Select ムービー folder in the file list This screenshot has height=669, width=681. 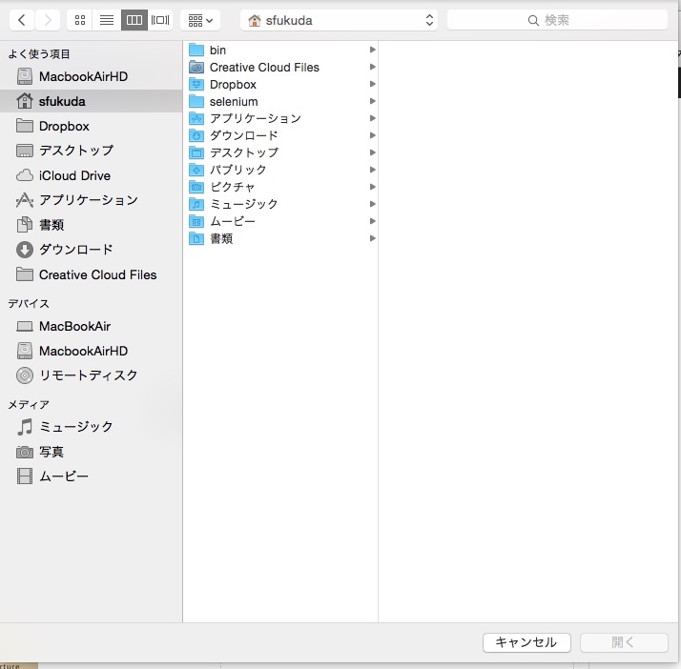280,221
